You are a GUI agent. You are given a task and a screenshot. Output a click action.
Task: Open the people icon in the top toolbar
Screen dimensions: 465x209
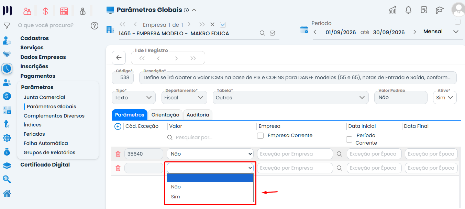[x=27, y=11]
